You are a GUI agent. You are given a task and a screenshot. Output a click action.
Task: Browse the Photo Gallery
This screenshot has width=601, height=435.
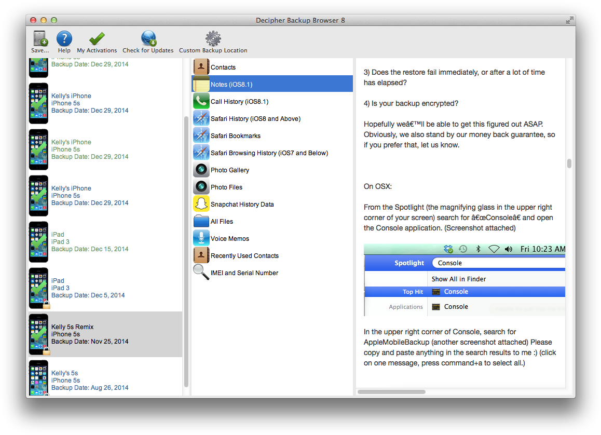[230, 170]
